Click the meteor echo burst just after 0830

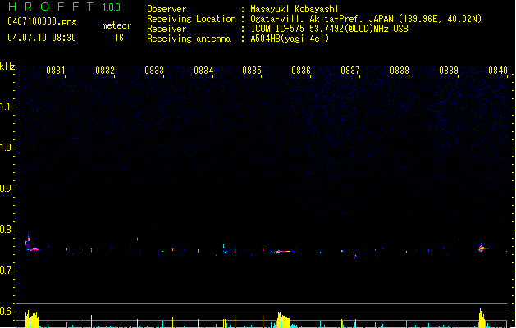pyautogui.click(x=32, y=243)
